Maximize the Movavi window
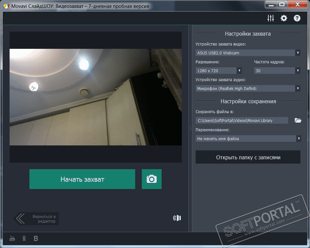The width and height of the screenshot is (310, 248). click(282, 5)
